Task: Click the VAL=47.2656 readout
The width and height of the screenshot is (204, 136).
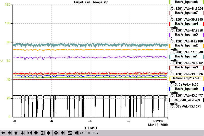Action: pos(193,31)
